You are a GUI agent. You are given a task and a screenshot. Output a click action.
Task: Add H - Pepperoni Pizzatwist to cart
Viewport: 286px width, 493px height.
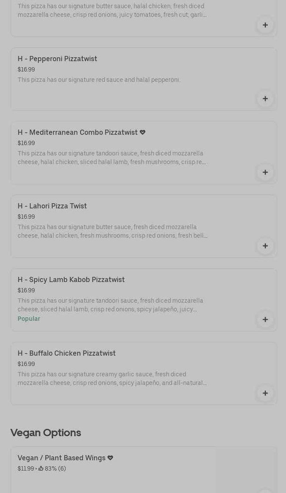coord(265,99)
